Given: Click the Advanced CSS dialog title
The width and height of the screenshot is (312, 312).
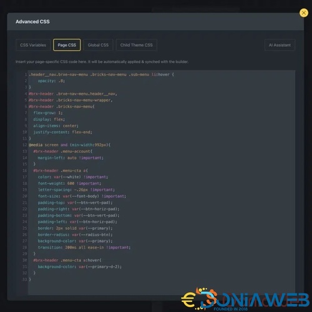Looking at the screenshot, I should tap(32, 22).
